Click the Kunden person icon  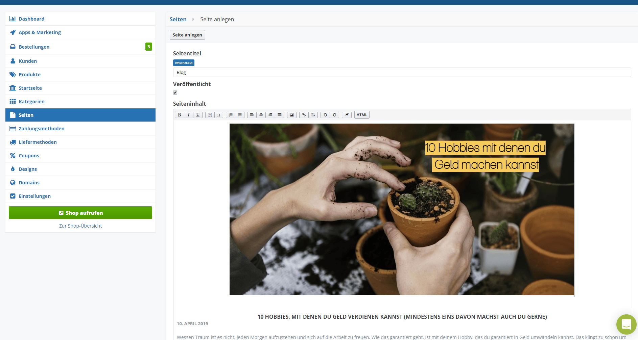click(x=13, y=61)
